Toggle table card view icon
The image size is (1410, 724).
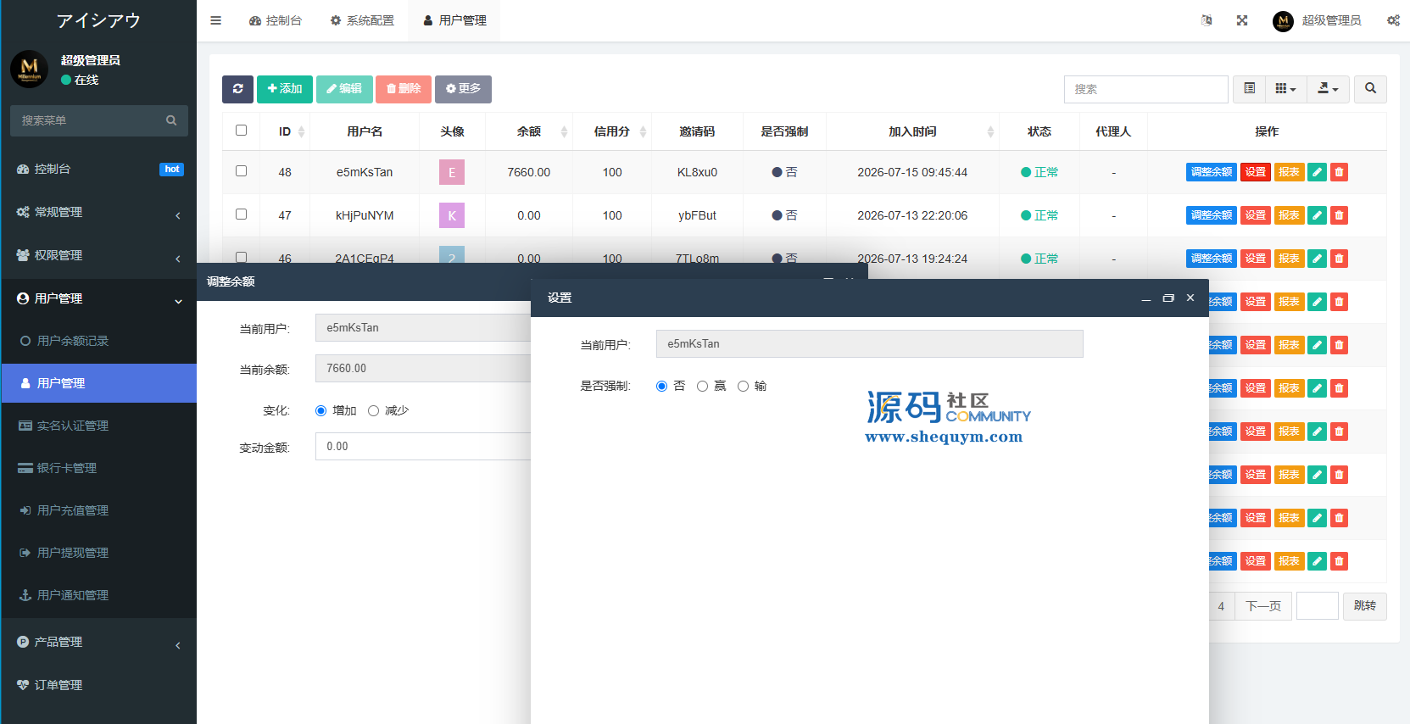(x=1249, y=89)
